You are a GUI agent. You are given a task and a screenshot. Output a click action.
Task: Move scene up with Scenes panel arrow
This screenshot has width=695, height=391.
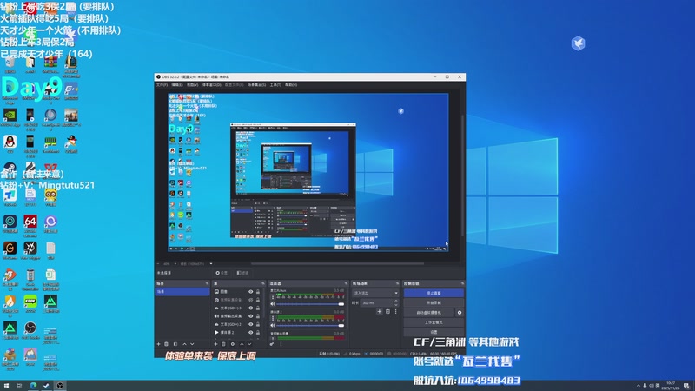click(x=184, y=344)
